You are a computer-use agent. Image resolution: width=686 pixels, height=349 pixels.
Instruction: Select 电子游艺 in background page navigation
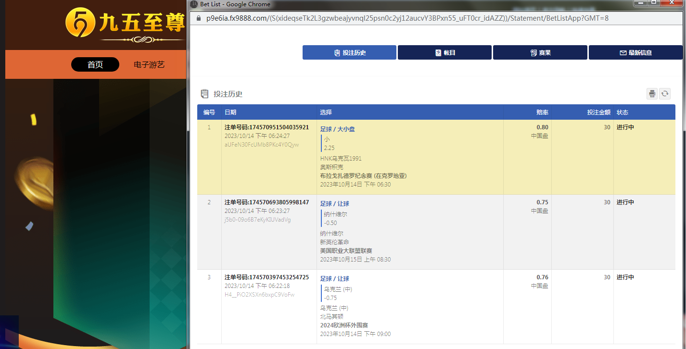pyautogui.click(x=149, y=64)
